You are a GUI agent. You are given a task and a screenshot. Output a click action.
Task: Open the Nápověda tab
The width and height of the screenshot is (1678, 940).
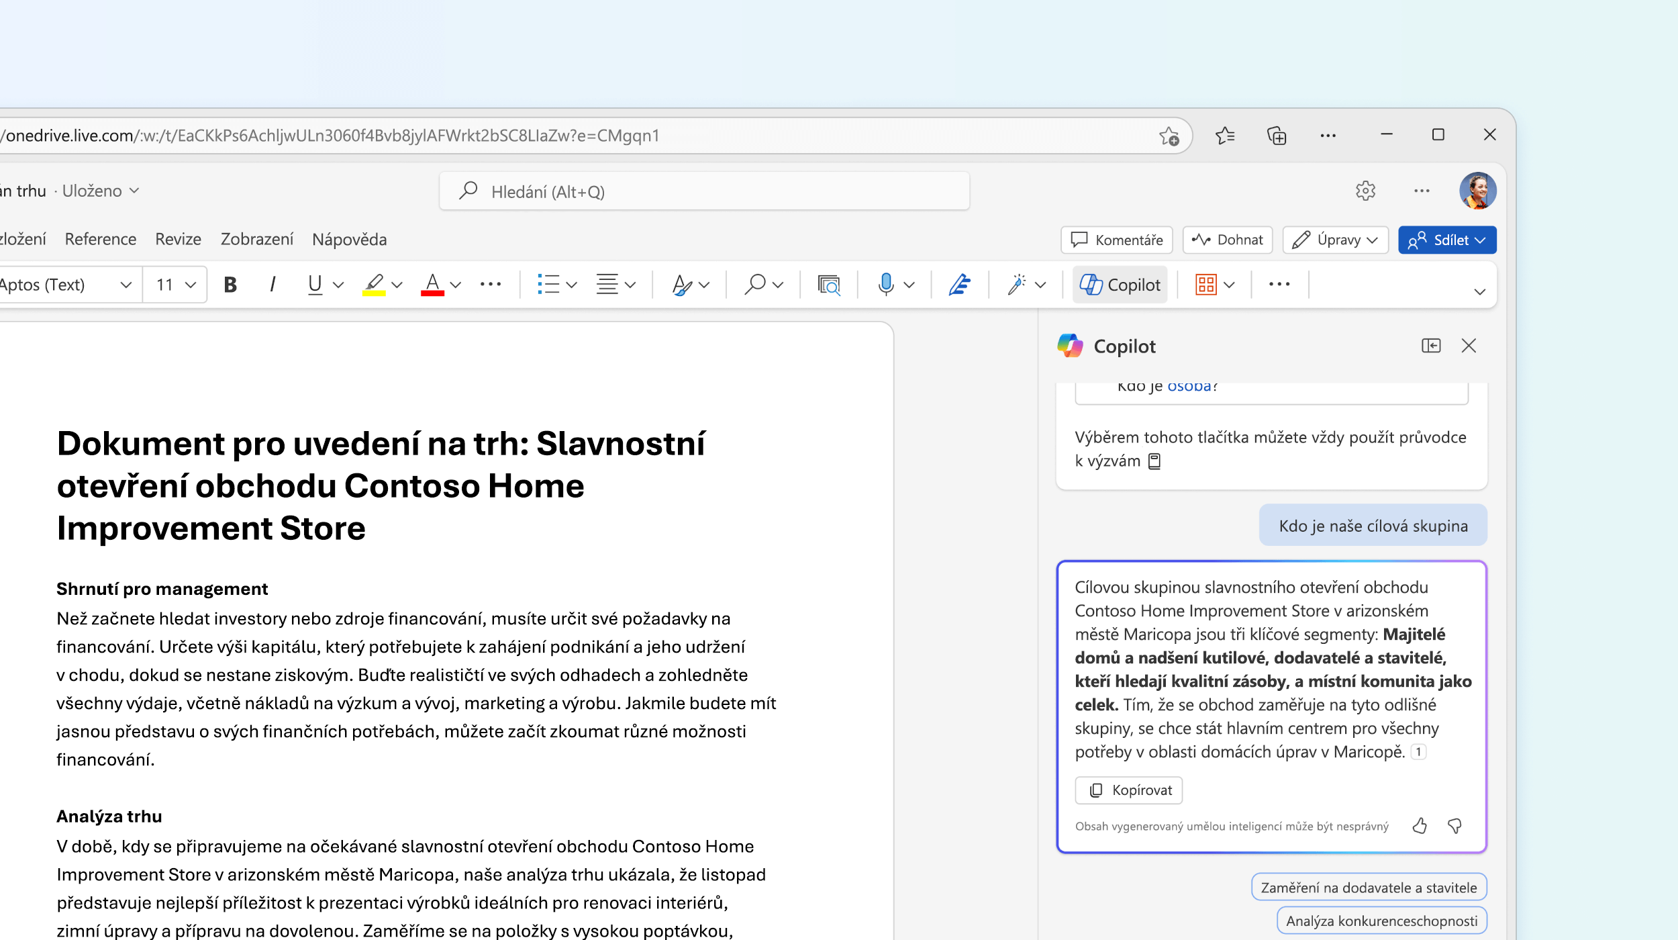350,239
